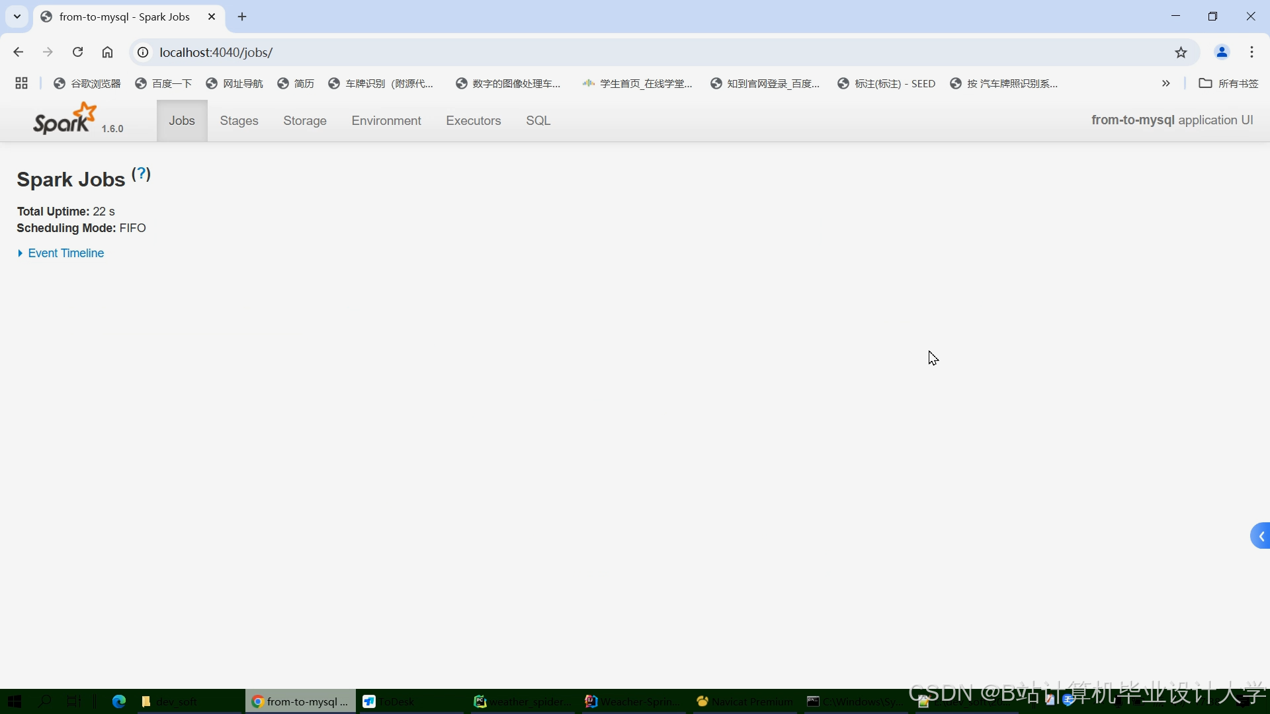This screenshot has width=1270, height=714.
Task: Open the apps grid in bookmarks bar
Action: point(21,83)
